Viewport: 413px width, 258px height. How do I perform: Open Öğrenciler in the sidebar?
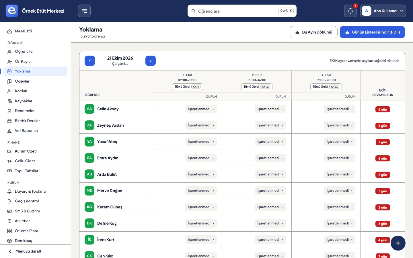(x=36, y=52)
